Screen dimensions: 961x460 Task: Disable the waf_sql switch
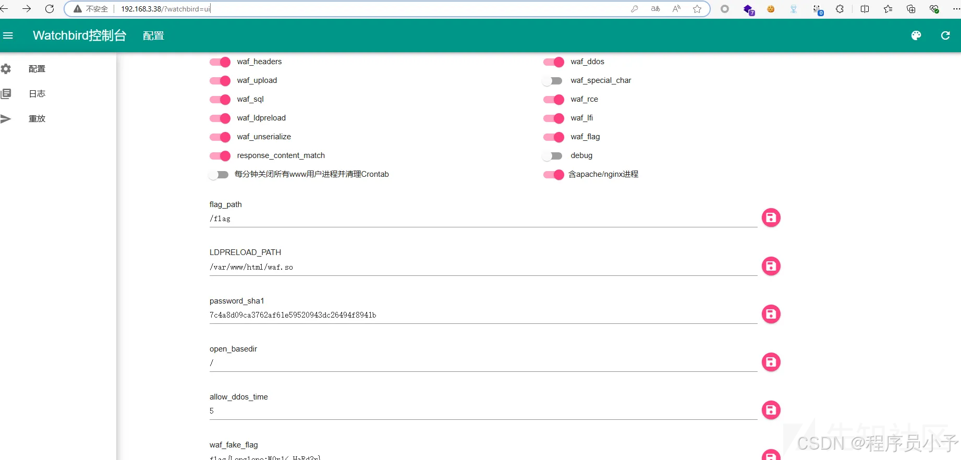[x=220, y=100]
